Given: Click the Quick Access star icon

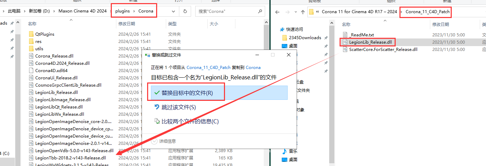Looking at the screenshot, I should tap(283, 29).
